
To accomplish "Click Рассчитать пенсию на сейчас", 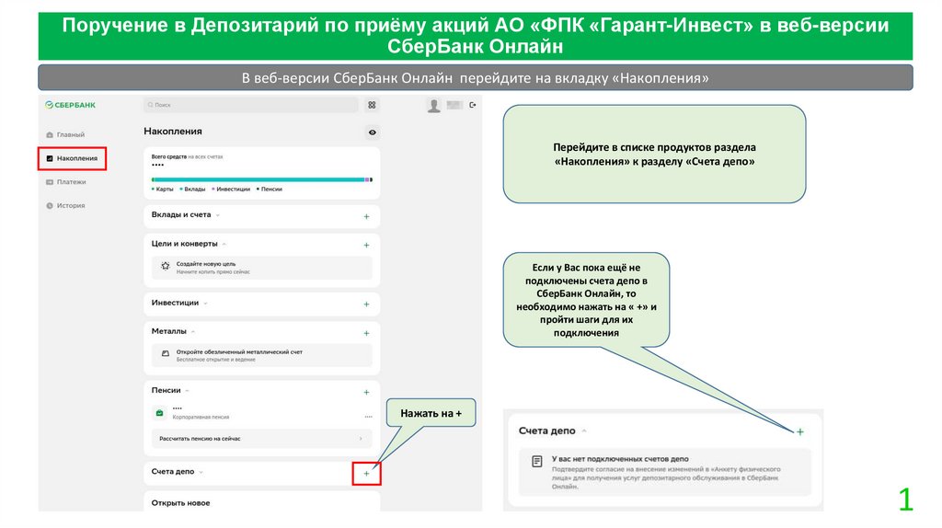I will [262, 439].
